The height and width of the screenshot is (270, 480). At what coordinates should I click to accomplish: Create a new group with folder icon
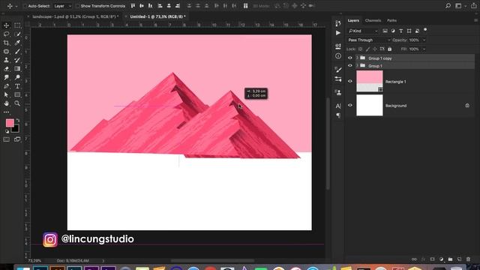click(x=450, y=259)
